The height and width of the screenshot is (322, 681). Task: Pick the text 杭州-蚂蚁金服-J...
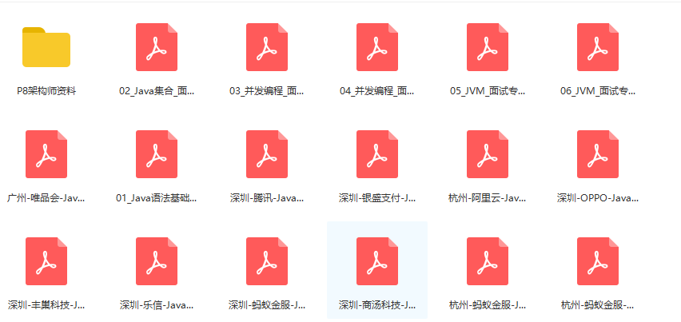488,305
